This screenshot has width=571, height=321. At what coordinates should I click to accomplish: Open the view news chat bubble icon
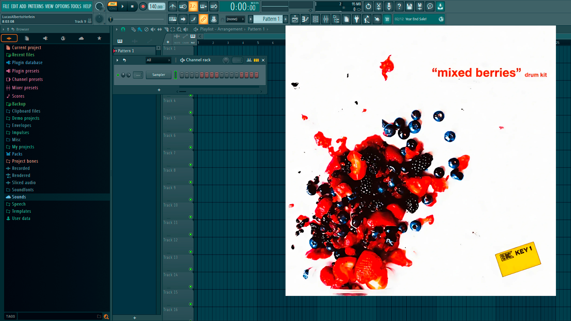coord(430,6)
